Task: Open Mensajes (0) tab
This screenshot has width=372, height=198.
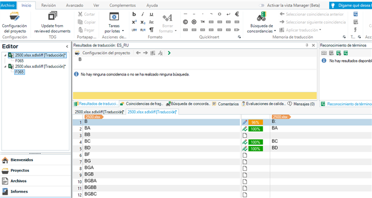Action: [301, 104]
